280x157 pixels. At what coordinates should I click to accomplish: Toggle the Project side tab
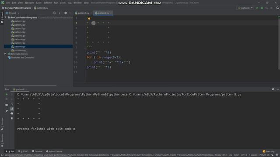pos(2,17)
